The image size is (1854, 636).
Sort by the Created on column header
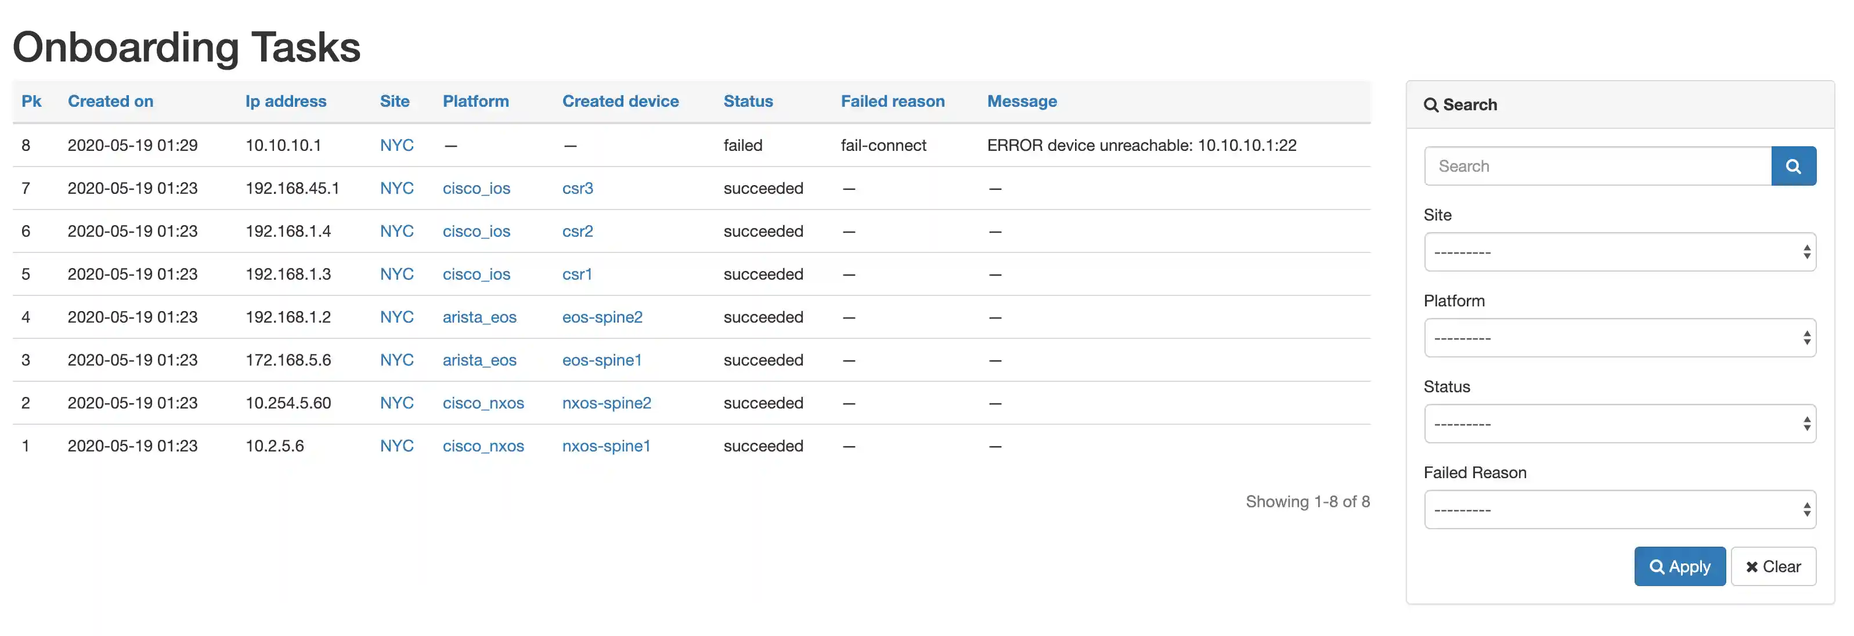pyautogui.click(x=111, y=102)
